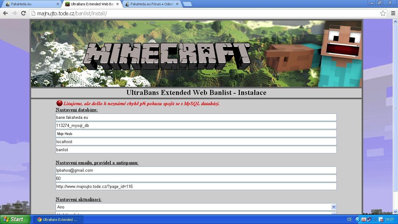Open the Windows Start menu
Image resolution: width=398 pixels, height=224 pixels.
[15, 219]
